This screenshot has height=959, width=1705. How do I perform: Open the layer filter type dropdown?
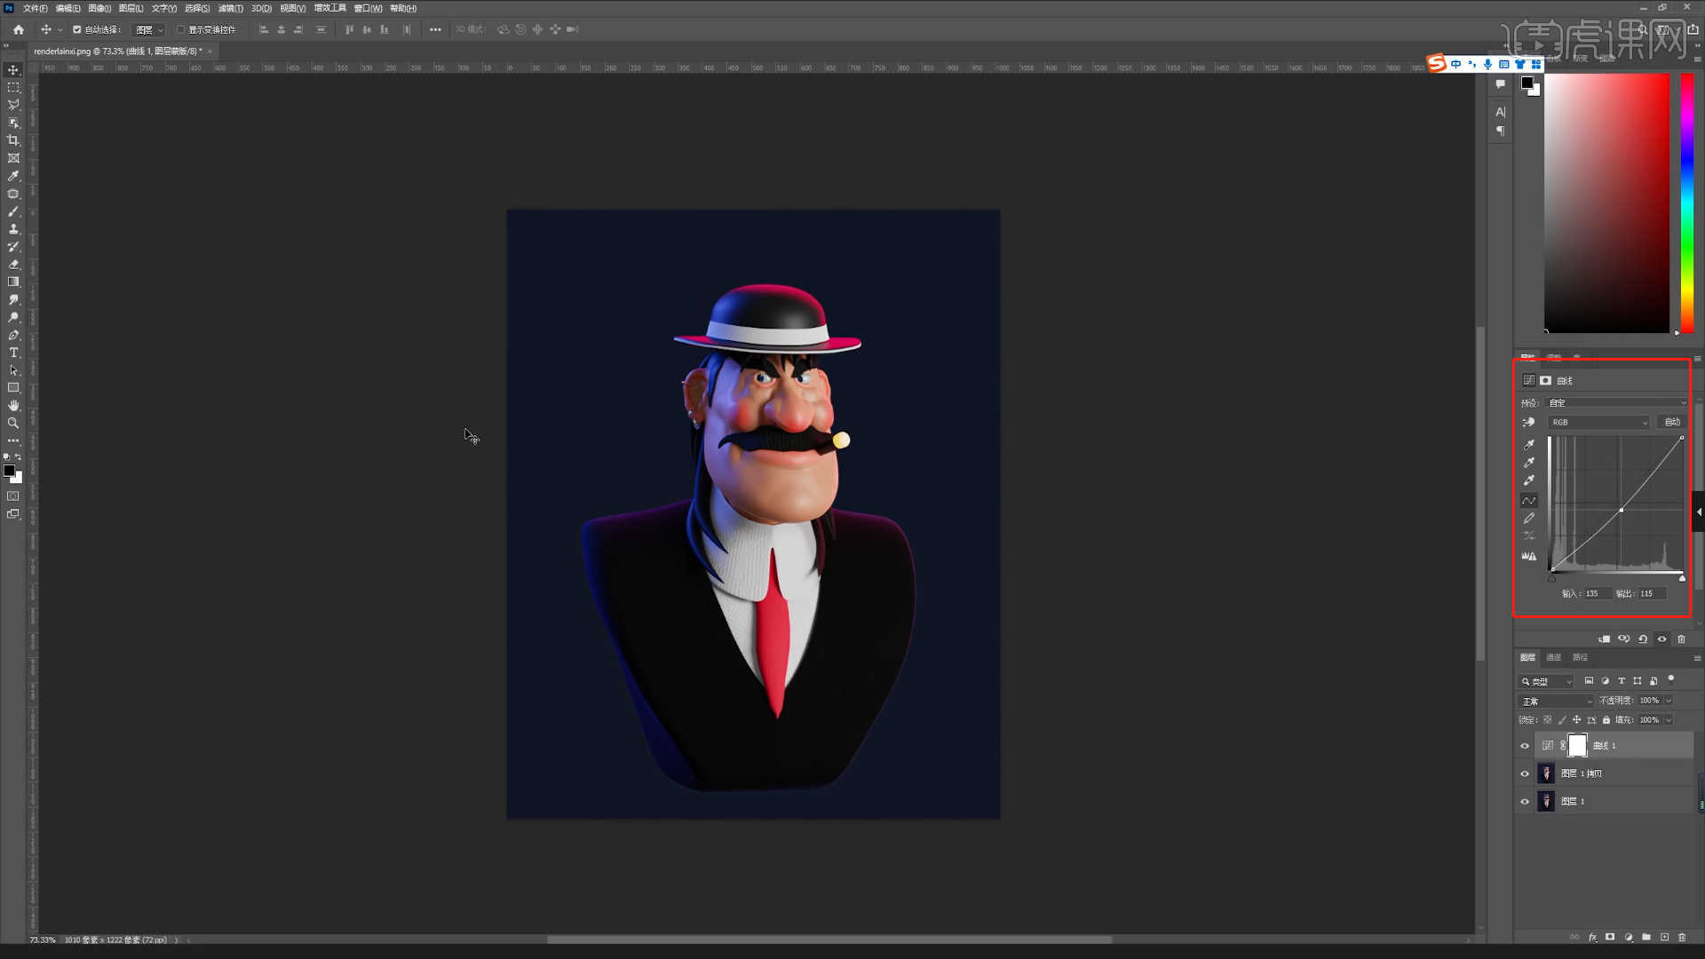(1546, 682)
